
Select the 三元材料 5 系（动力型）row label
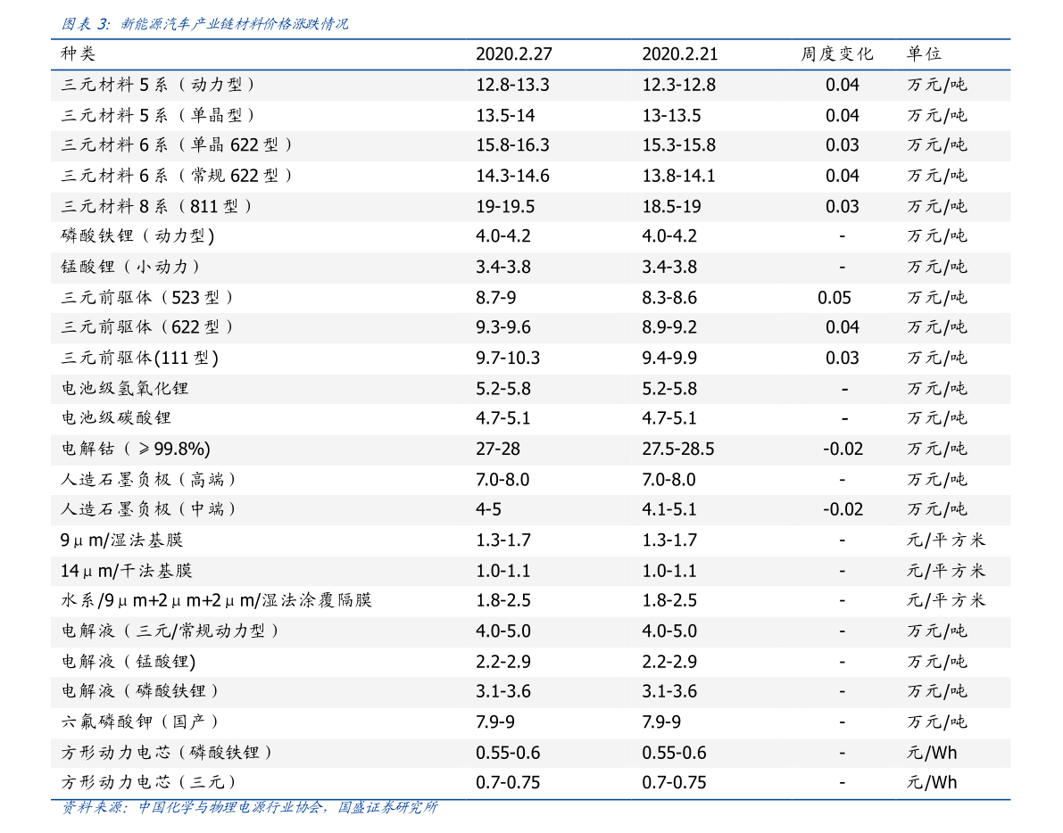coord(161,85)
